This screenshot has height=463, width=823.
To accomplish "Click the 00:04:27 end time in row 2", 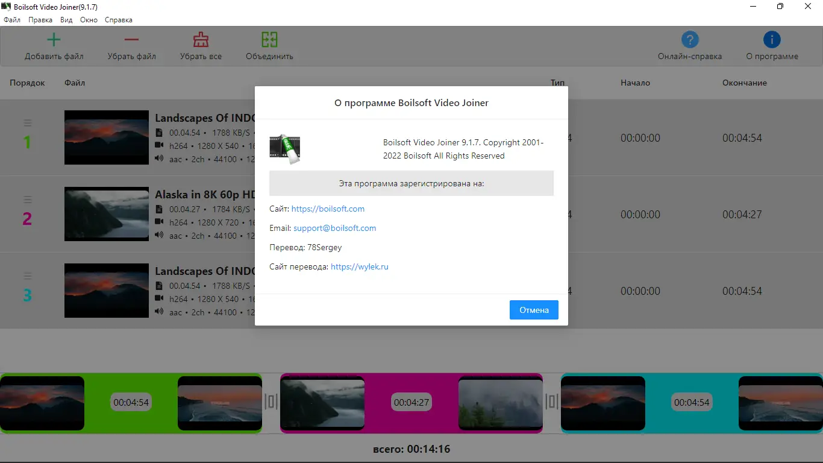I will coord(742,215).
